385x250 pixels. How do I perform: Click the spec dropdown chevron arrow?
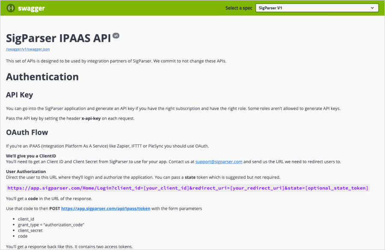pos(372,8)
